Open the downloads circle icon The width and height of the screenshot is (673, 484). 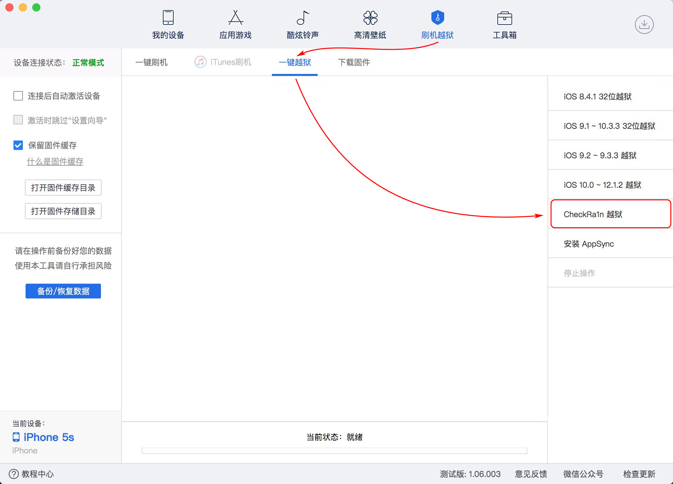pyautogui.click(x=644, y=25)
